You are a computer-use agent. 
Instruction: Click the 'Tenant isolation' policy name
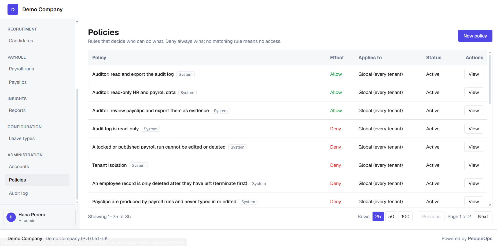(x=109, y=165)
